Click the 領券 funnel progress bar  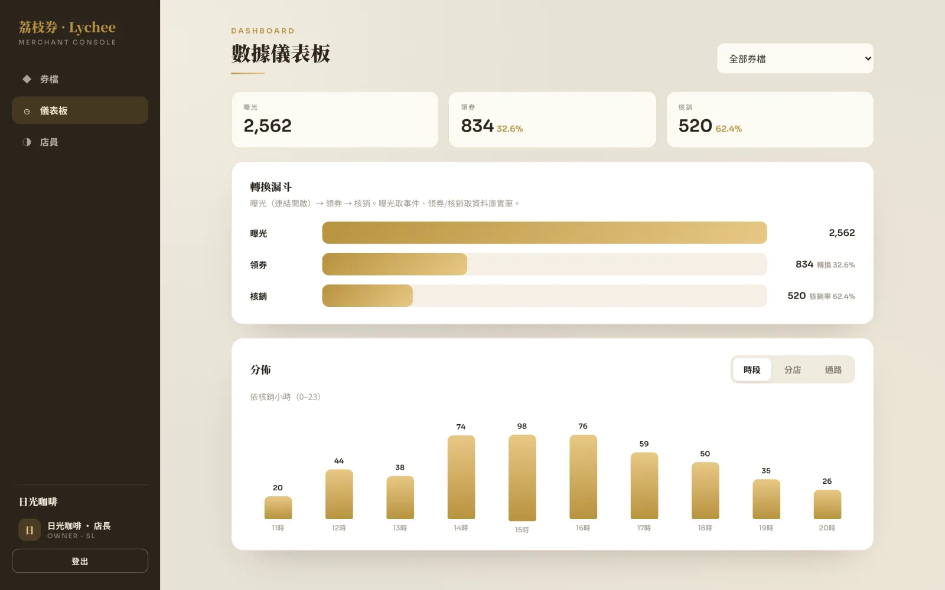pos(545,264)
